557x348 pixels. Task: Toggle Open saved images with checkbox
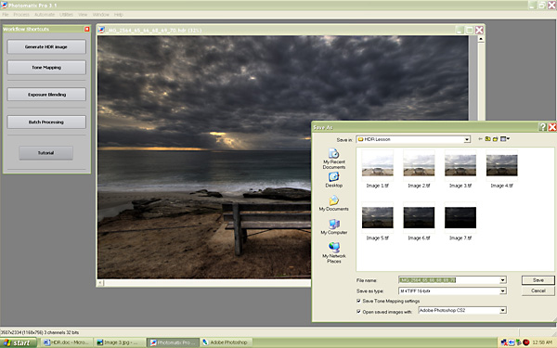(x=358, y=312)
